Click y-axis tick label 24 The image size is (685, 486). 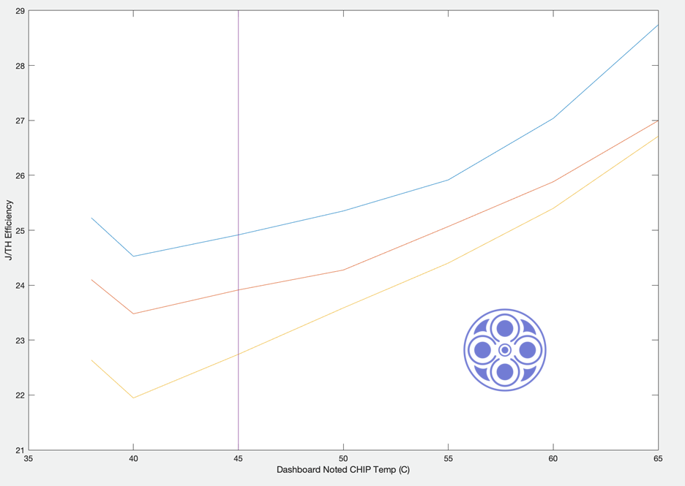(20, 285)
